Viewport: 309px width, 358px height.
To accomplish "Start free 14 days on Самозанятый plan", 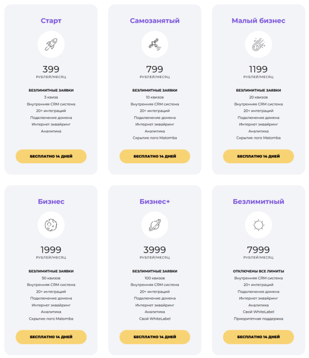I will point(155,156).
